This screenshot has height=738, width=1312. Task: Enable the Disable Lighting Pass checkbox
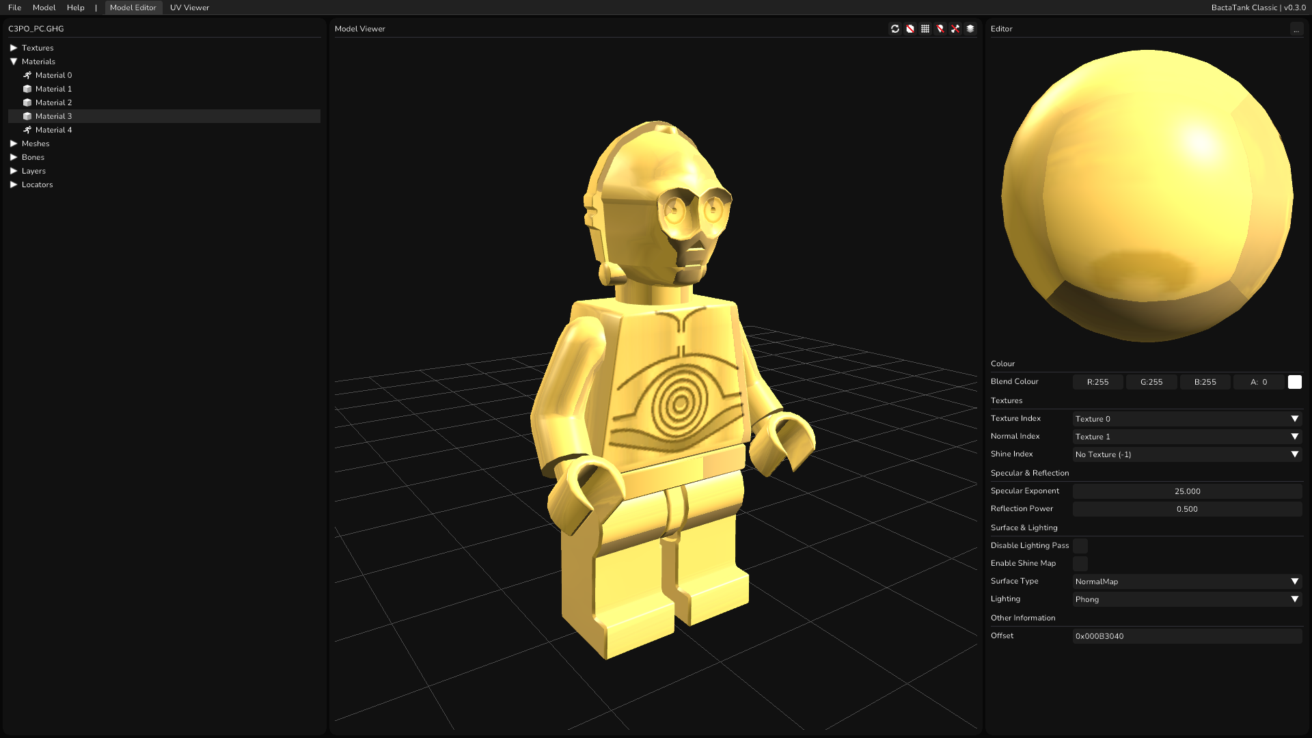pos(1080,546)
